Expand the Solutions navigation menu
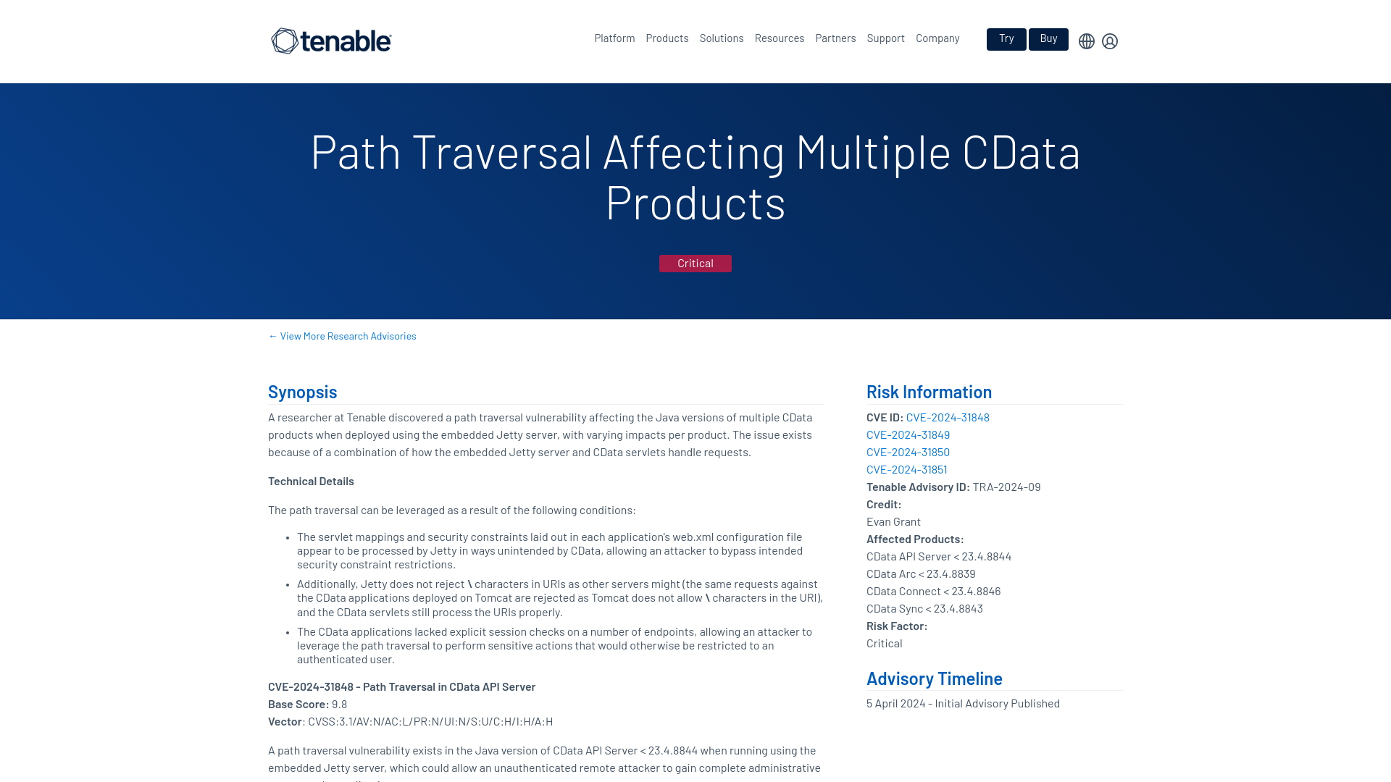1391x782 pixels. tap(722, 38)
